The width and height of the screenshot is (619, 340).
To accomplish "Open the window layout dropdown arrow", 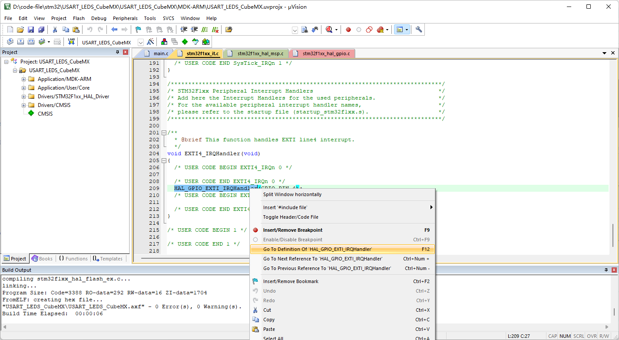I will click(x=407, y=30).
